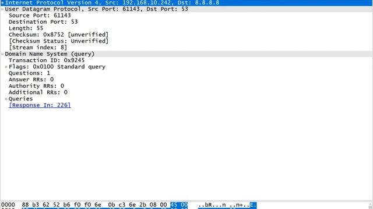Expand the Queries node
The width and height of the screenshot is (373, 209).
pos(6,99)
